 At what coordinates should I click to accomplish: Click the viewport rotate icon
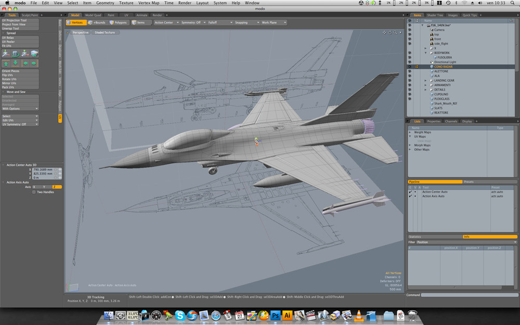(x=389, y=32)
